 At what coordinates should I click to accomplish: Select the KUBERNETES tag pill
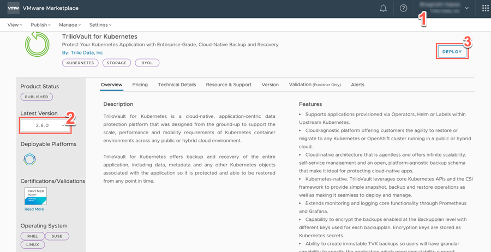pyautogui.click(x=80, y=63)
